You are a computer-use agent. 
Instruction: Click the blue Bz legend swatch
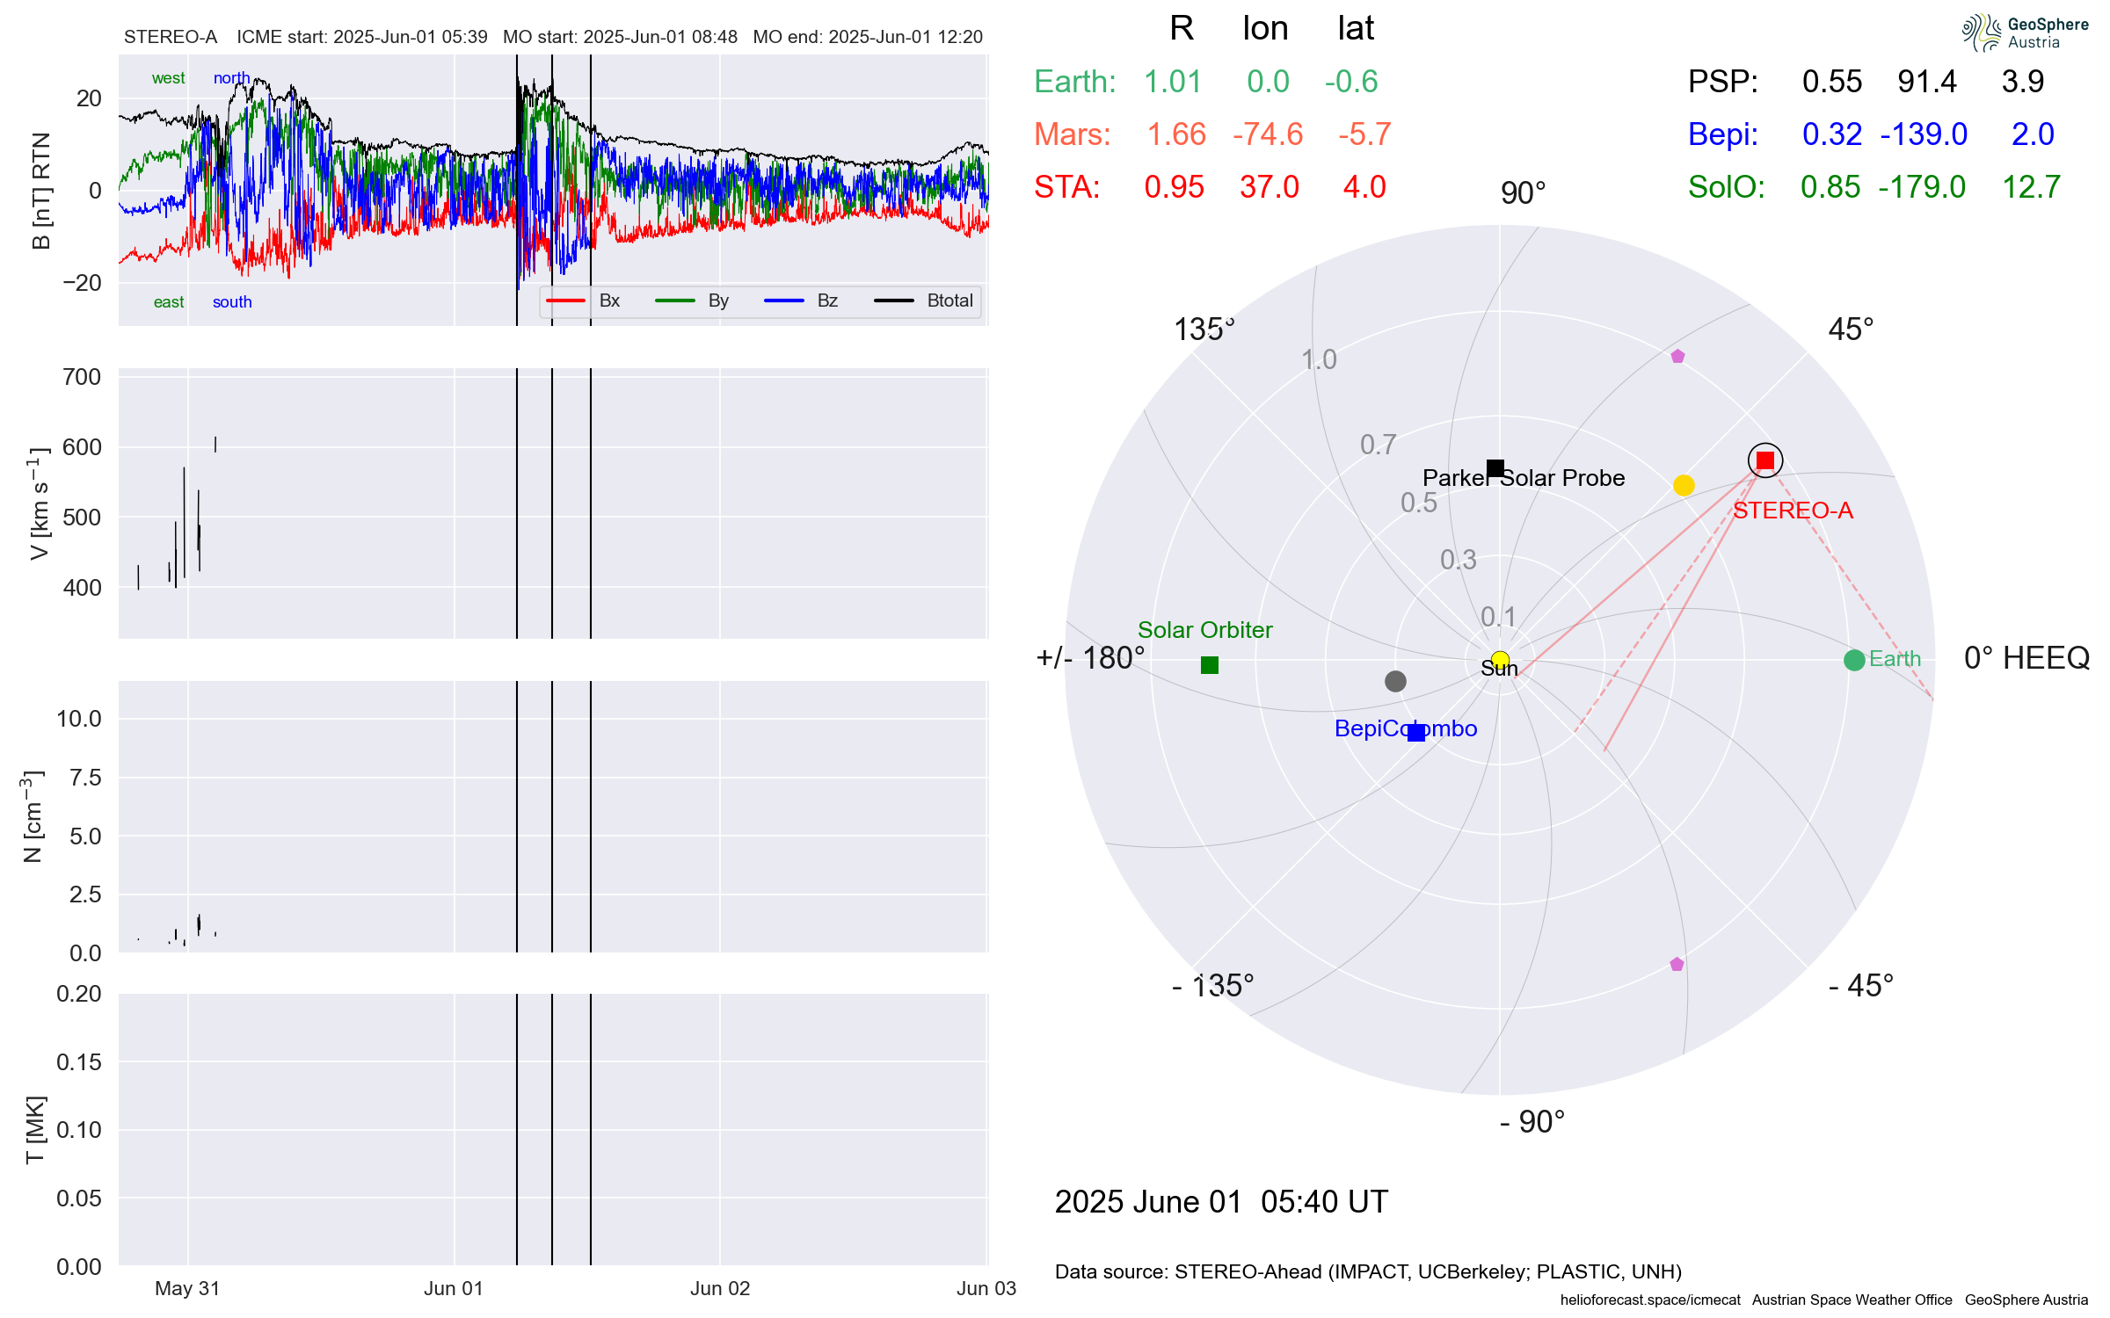[x=783, y=301]
